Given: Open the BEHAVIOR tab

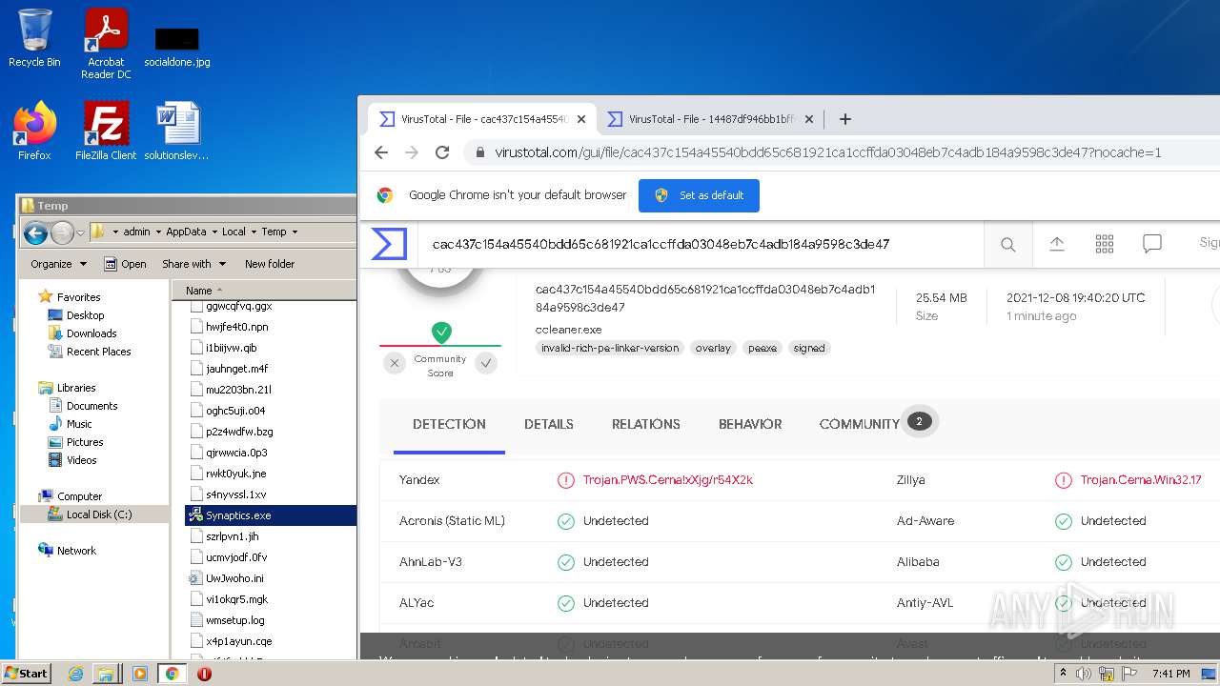Looking at the screenshot, I should tap(750, 425).
